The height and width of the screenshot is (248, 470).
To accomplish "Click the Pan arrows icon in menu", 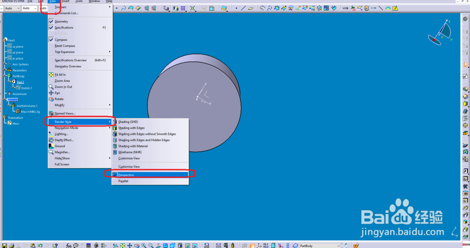I will tap(51, 93).
